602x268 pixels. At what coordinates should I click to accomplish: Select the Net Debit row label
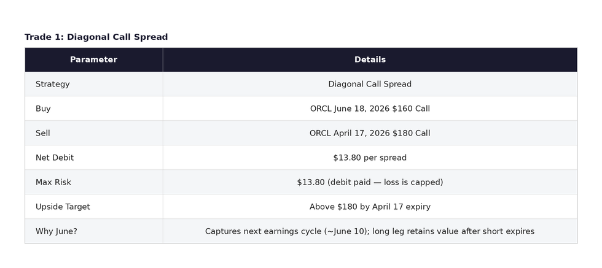point(55,158)
